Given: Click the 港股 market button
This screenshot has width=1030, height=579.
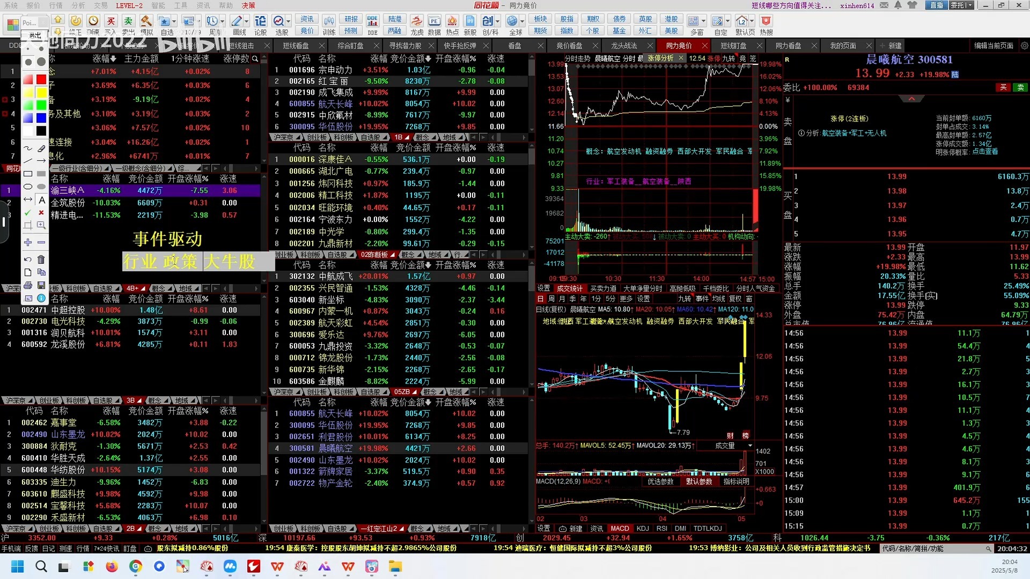Looking at the screenshot, I should pos(671,19).
